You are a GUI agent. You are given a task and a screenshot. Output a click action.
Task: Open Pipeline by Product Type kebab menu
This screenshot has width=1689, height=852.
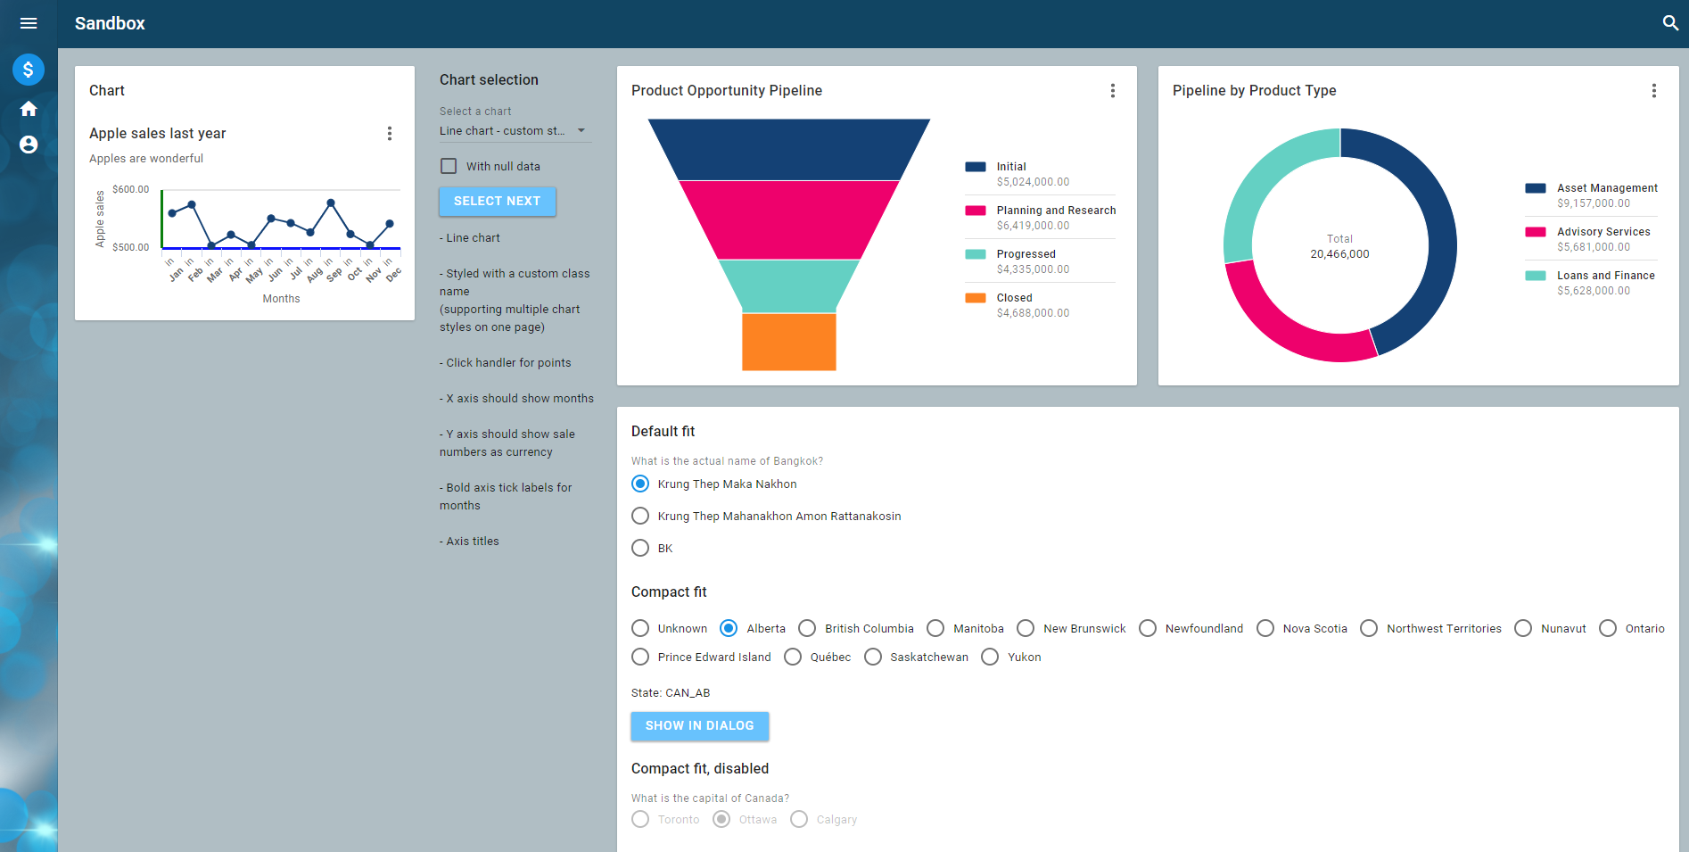(1653, 91)
